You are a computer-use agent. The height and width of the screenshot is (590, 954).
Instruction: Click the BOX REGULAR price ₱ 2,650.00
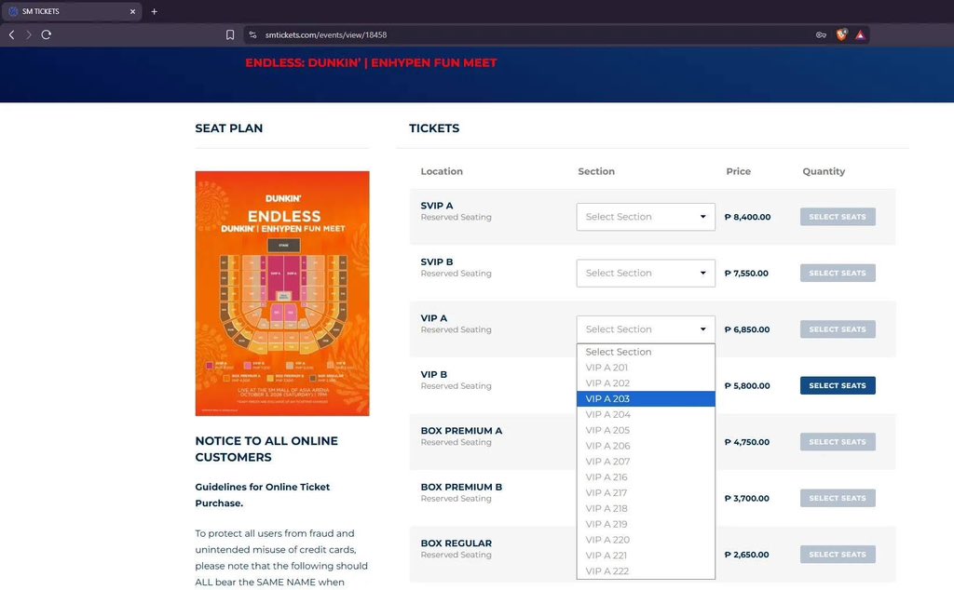click(x=747, y=554)
